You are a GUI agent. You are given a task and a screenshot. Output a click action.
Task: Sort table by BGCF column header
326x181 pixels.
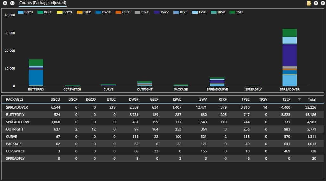[x=73, y=99]
